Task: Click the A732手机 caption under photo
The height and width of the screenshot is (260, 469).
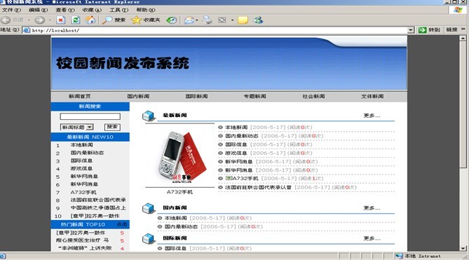Action: (179, 192)
